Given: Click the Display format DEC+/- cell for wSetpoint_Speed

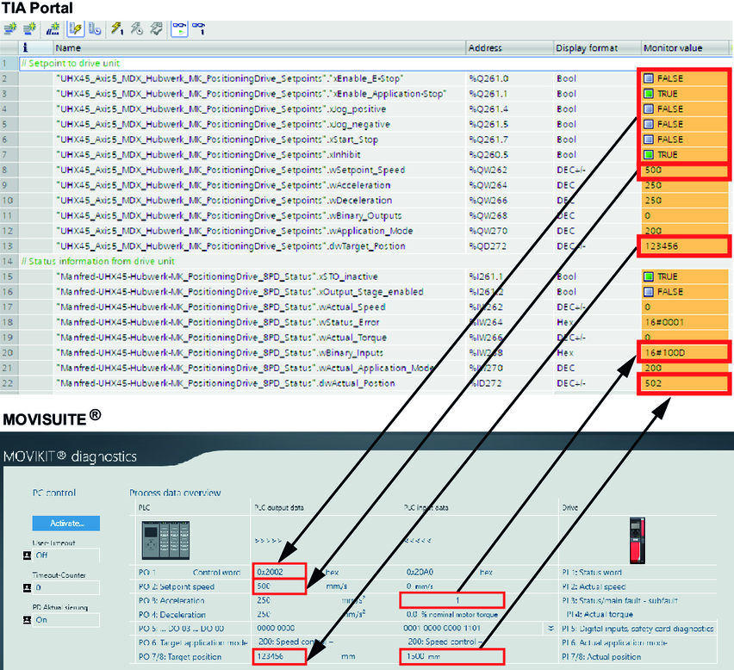Looking at the screenshot, I should pyautogui.click(x=572, y=171).
